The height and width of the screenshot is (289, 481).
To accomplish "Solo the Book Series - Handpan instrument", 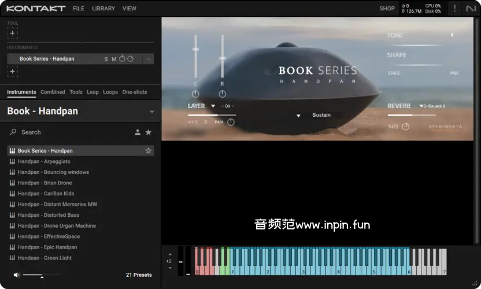I will point(106,59).
